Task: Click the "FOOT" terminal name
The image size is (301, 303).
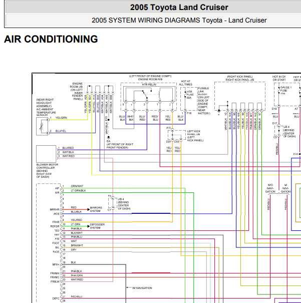Action: coord(56,243)
